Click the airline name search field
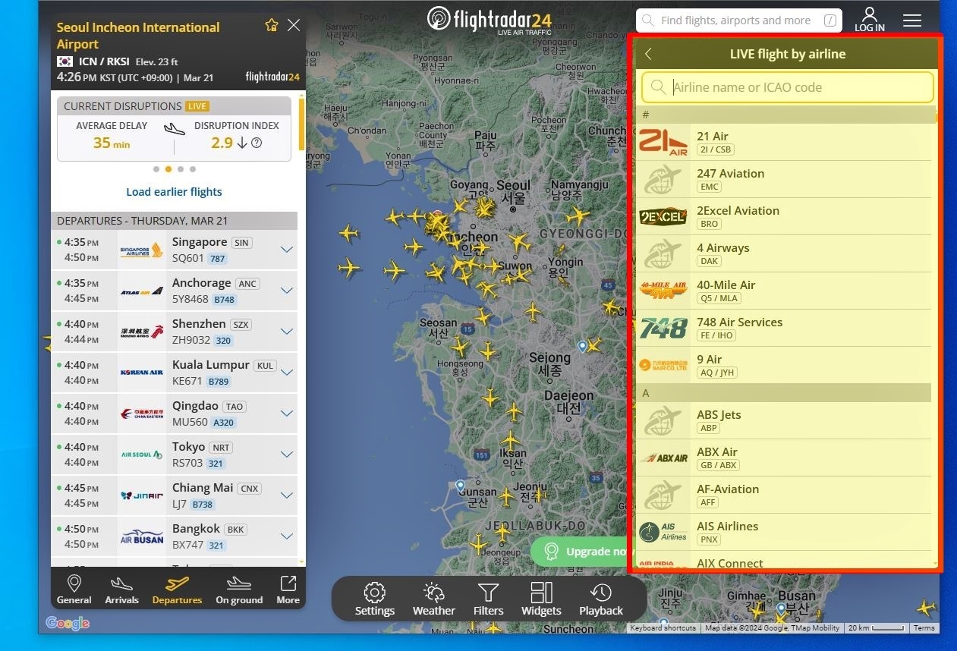The height and width of the screenshot is (651, 957). [x=788, y=87]
